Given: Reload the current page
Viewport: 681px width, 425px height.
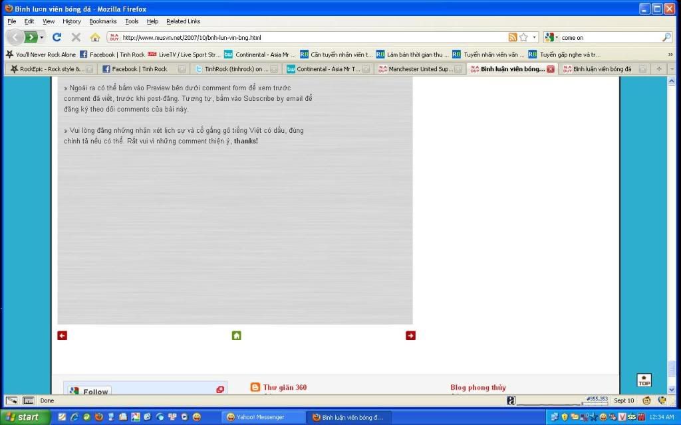Looking at the screenshot, I should tap(57, 37).
